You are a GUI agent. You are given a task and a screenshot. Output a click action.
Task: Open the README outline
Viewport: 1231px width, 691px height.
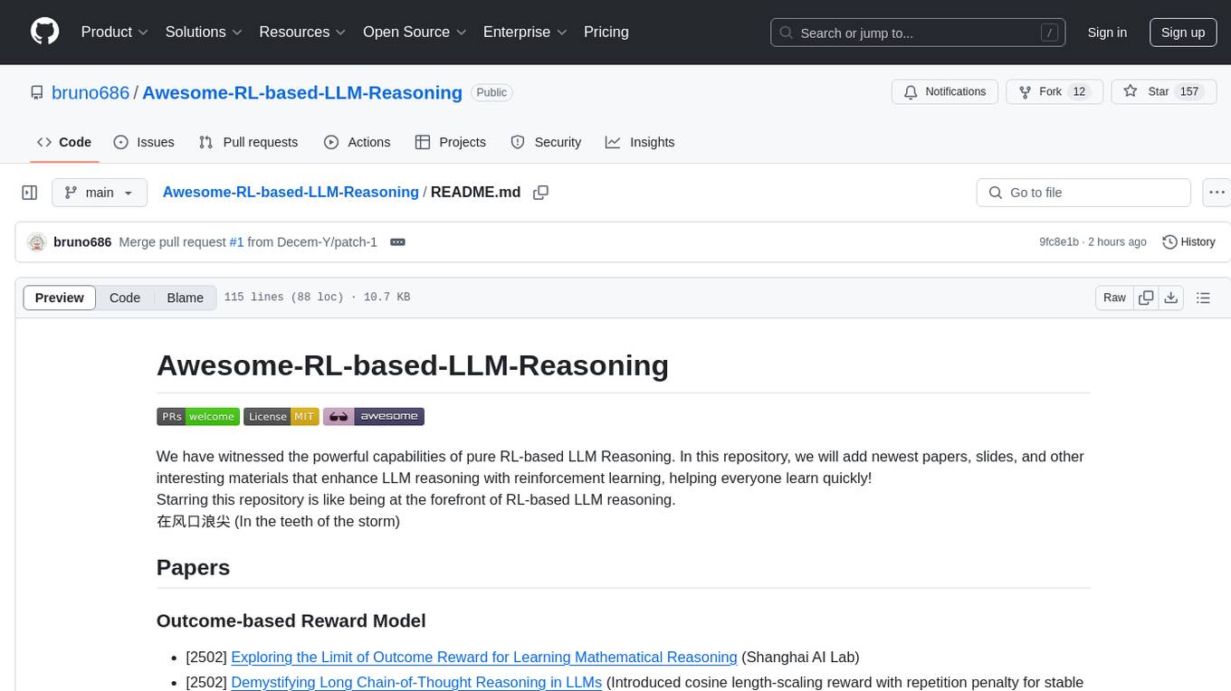click(1203, 298)
